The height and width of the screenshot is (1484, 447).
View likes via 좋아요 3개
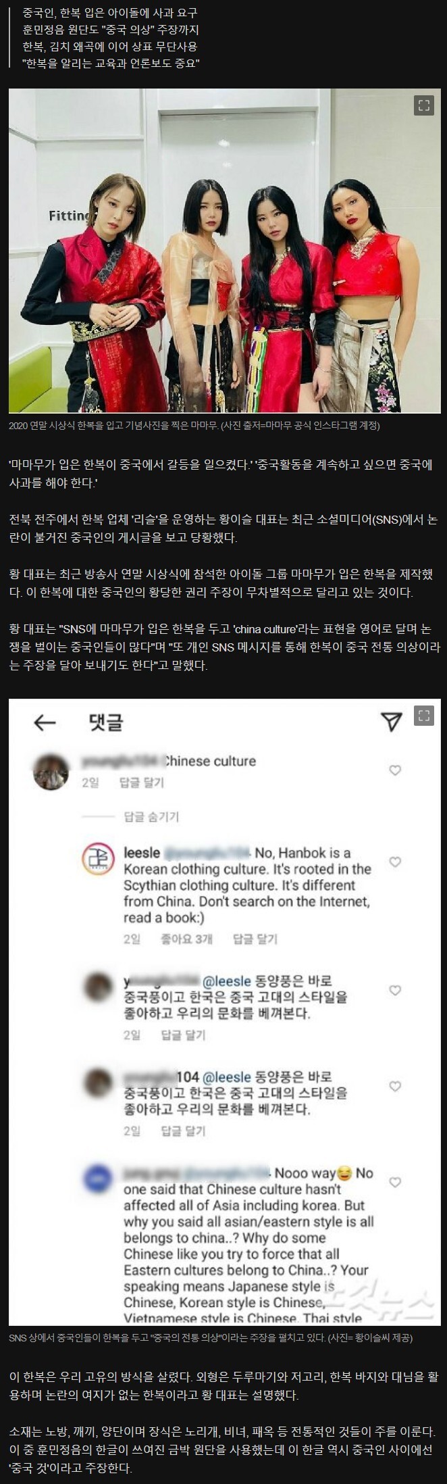coord(186,939)
